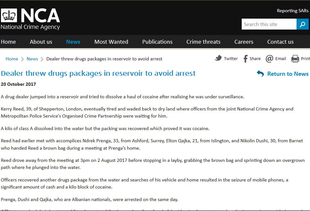Click the magnifying glass search button
Screen dimensions: 310x211
coord(302,24)
